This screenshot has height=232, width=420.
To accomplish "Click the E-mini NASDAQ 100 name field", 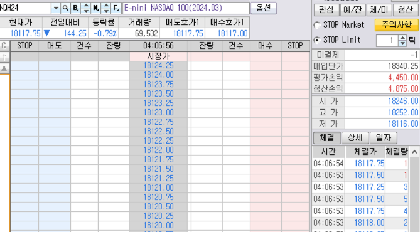I will pyautogui.click(x=186, y=8).
